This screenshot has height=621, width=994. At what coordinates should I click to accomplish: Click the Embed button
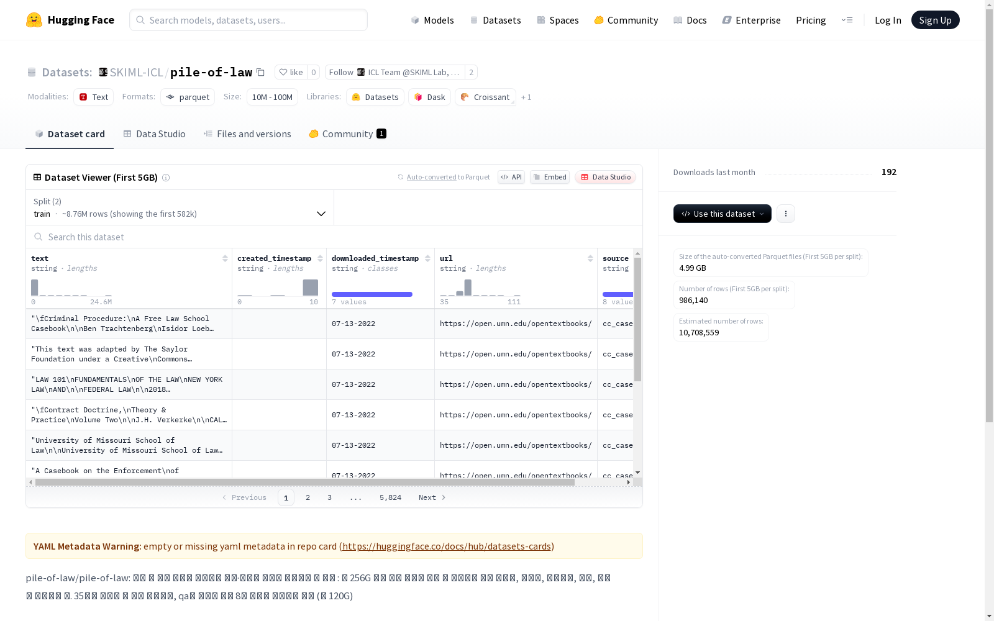pyautogui.click(x=550, y=177)
